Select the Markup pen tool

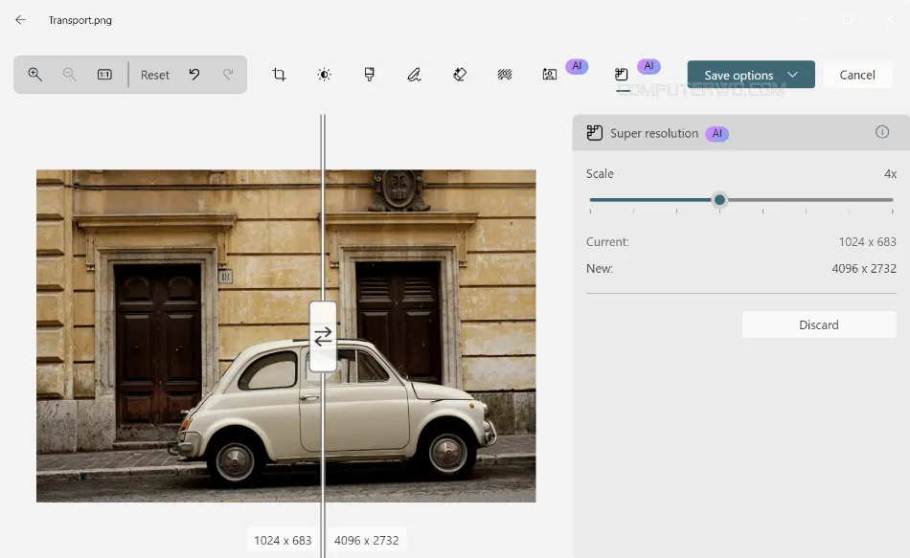pos(414,75)
